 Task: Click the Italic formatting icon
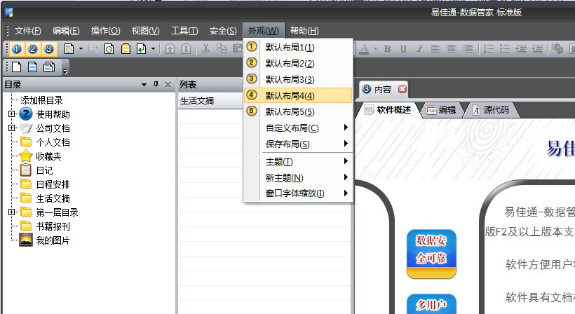[419, 49]
